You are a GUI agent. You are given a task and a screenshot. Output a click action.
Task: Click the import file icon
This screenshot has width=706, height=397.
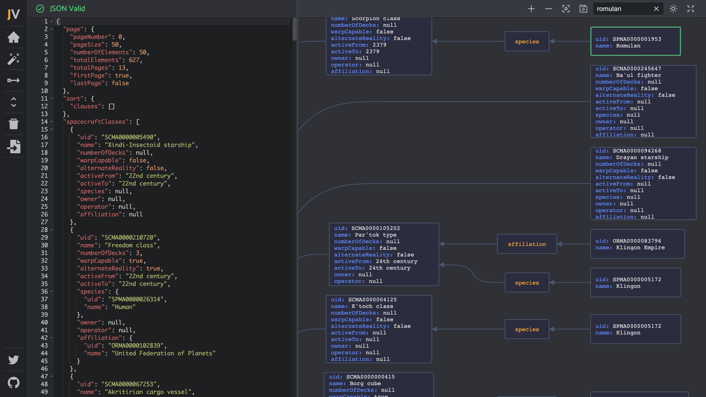tap(14, 146)
